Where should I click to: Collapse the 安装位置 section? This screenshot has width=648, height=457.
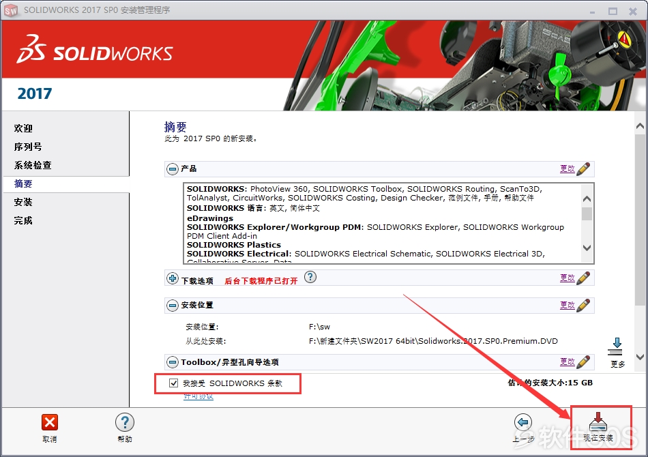173,306
